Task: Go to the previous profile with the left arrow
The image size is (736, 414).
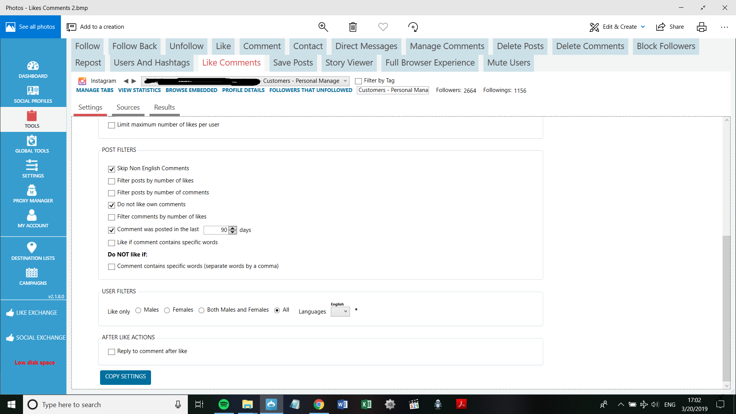Action: pos(126,81)
